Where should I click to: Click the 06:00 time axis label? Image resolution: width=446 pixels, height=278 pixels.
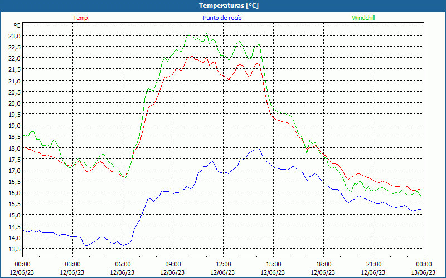click(x=123, y=265)
